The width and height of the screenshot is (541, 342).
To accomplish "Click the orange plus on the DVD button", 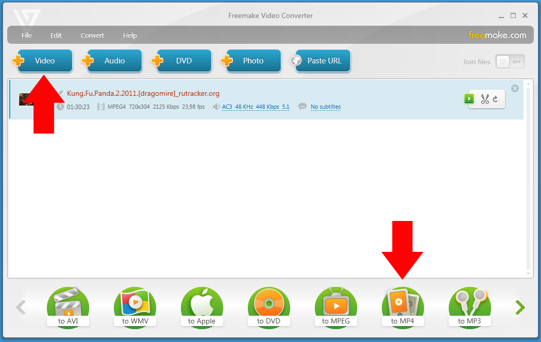I will pyautogui.click(x=157, y=61).
